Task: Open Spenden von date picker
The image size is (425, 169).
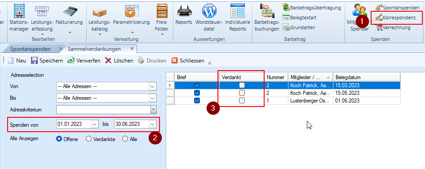Action: point(94,124)
